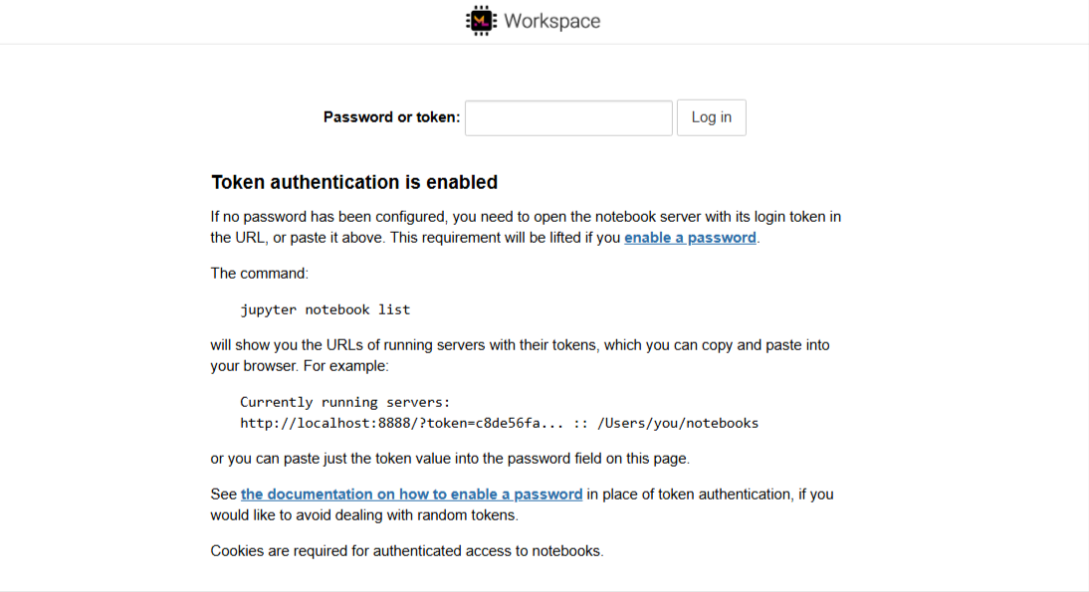The height and width of the screenshot is (592, 1089).
Task: Click the Log in button
Action: pyautogui.click(x=711, y=118)
